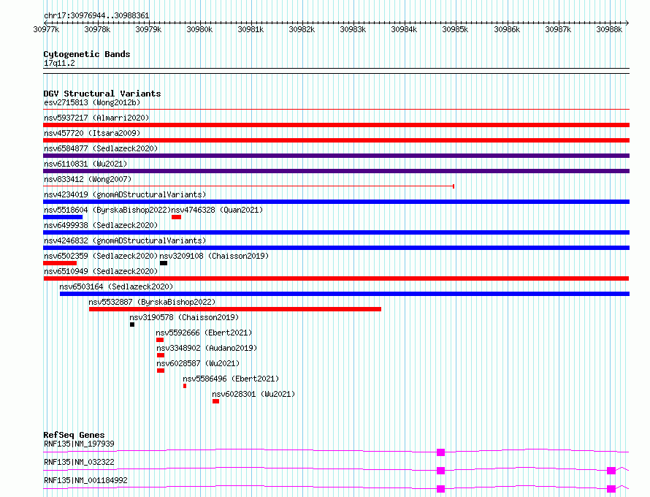
Task: Open the nsv5937217 (Almarri2020) variant label
Action: [x=96, y=118]
